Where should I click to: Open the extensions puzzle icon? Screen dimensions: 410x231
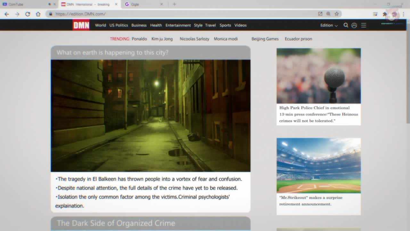click(385, 14)
